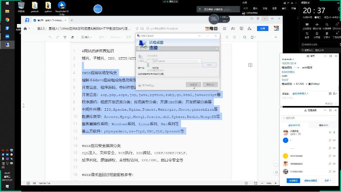Viewport: 341px width, 192px height.
Task: Open the outline menu icon in the editor header
Action: pyautogui.click(x=224, y=29)
